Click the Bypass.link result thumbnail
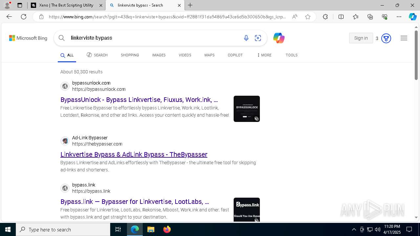 (247, 209)
